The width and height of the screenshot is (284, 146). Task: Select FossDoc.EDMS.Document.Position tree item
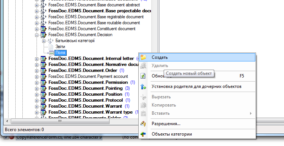[x=85, y=94]
